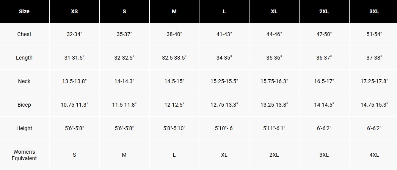This screenshot has width=397, height=170.
Task: Select the 37-38" length cell
Action: click(x=374, y=58)
